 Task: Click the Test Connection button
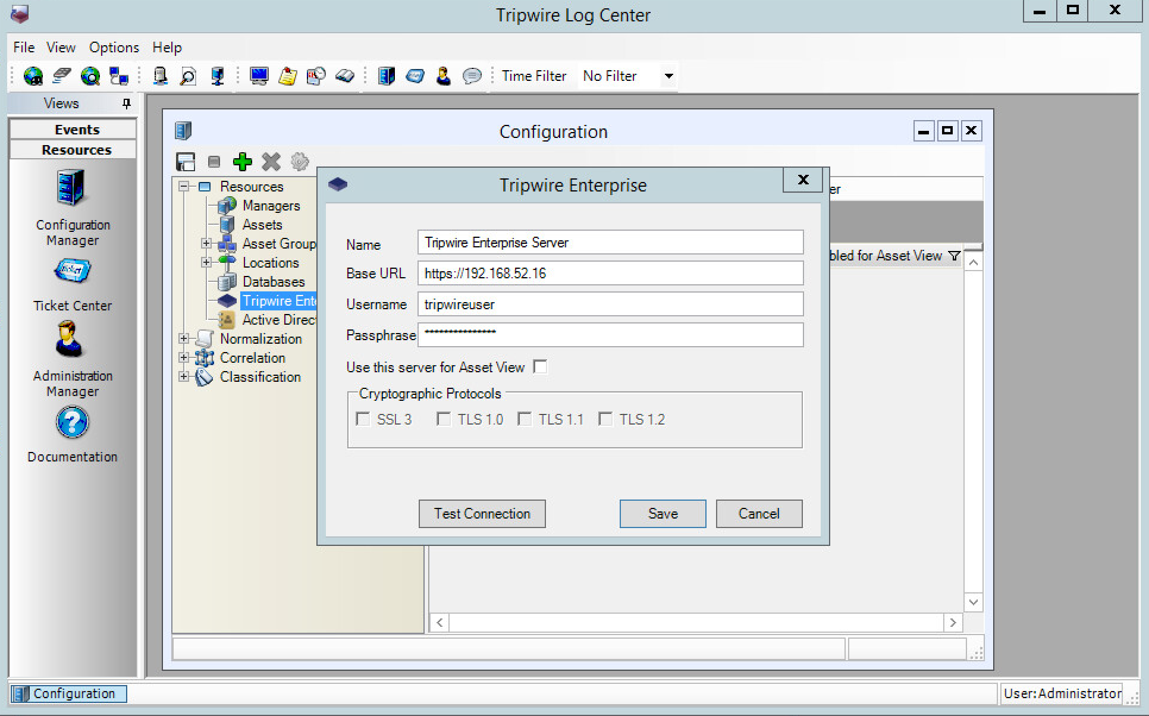coord(482,514)
